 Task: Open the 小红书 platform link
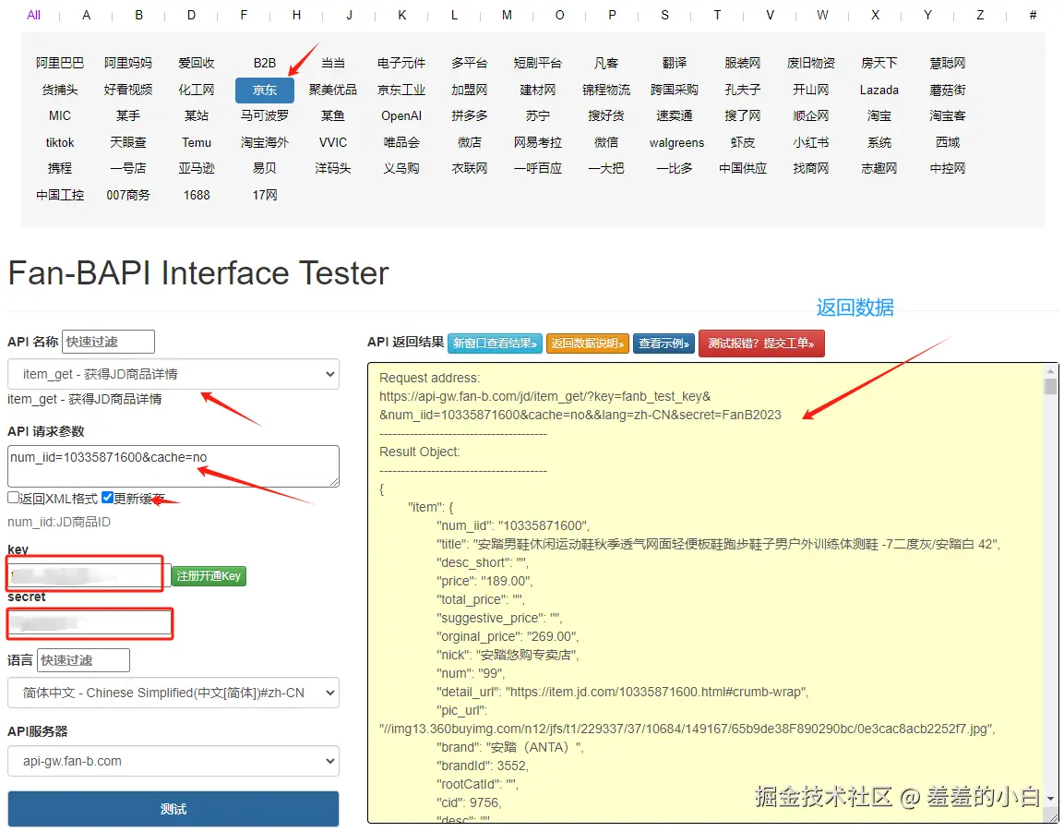click(810, 142)
